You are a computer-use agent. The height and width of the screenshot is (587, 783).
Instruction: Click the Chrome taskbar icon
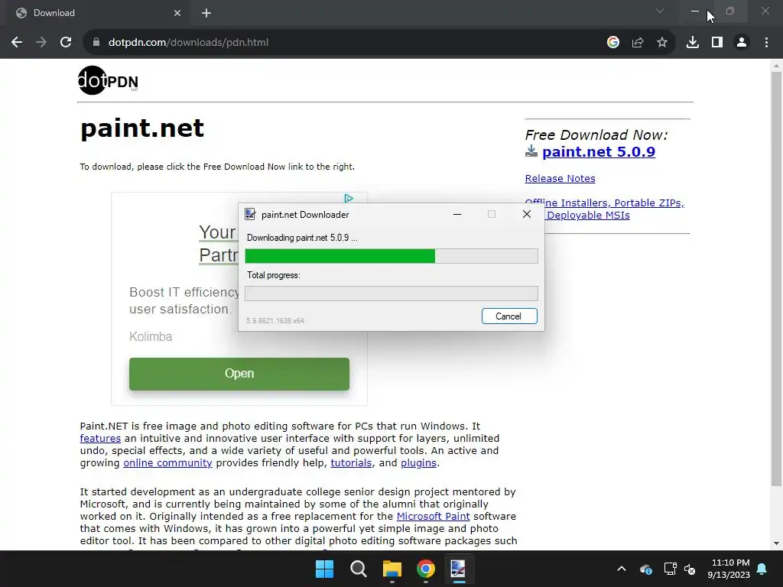coord(425,569)
